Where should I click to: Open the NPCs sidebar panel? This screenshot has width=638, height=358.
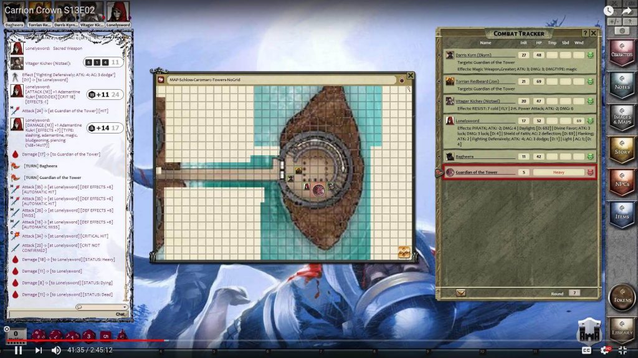622,182
